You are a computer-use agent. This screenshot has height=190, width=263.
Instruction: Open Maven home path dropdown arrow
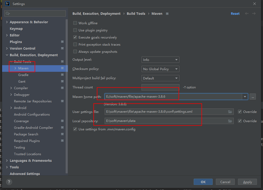245,97
